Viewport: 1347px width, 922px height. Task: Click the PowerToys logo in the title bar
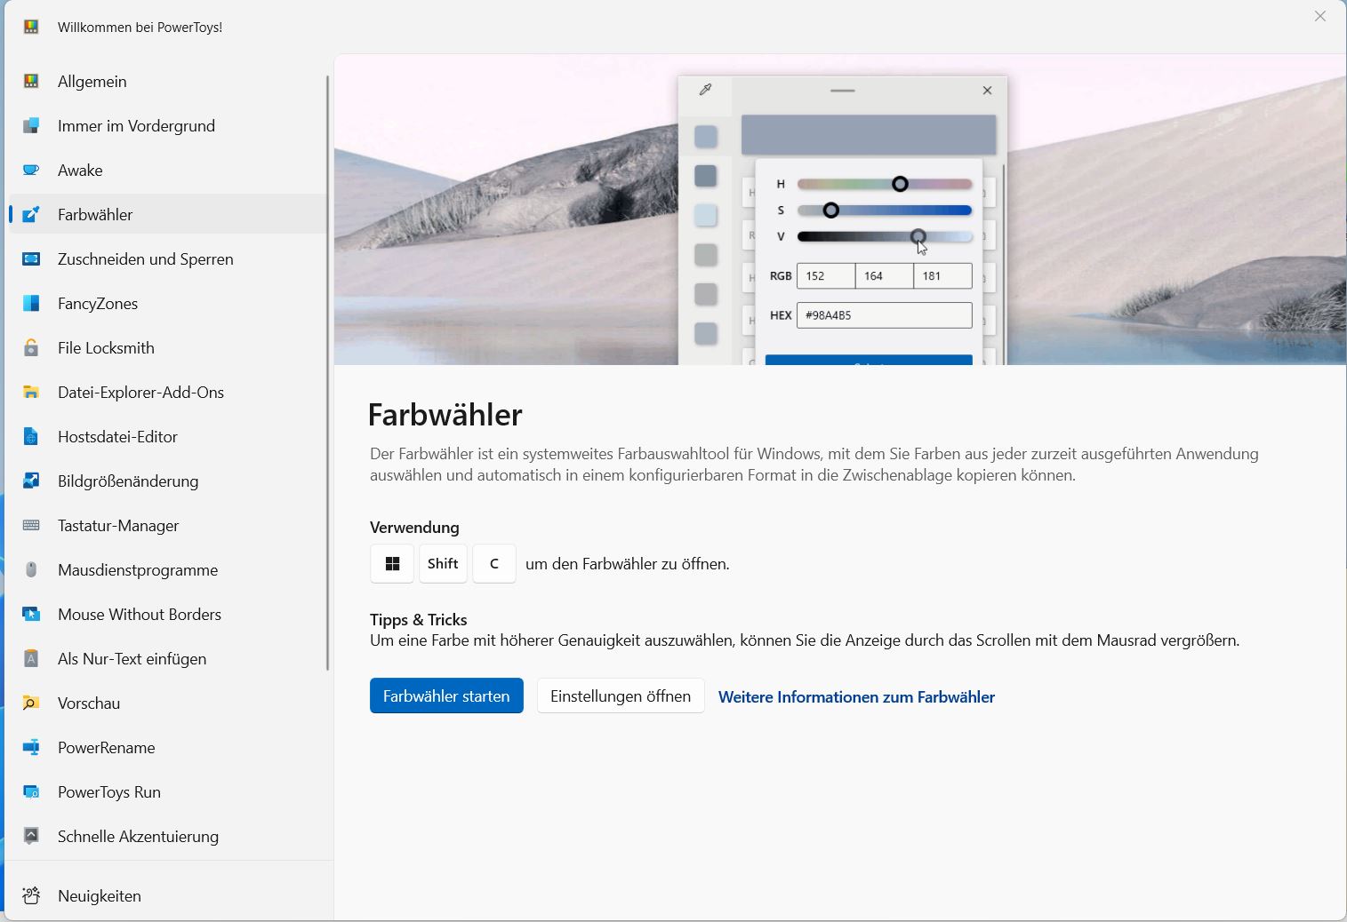[31, 27]
